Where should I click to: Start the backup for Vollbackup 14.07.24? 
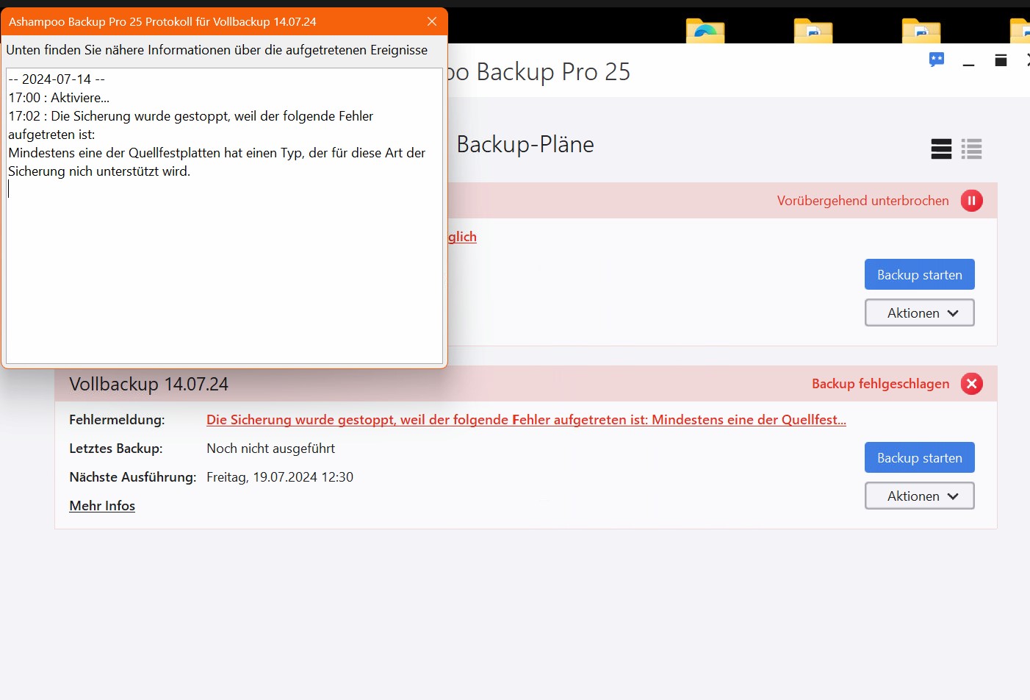[x=919, y=457]
